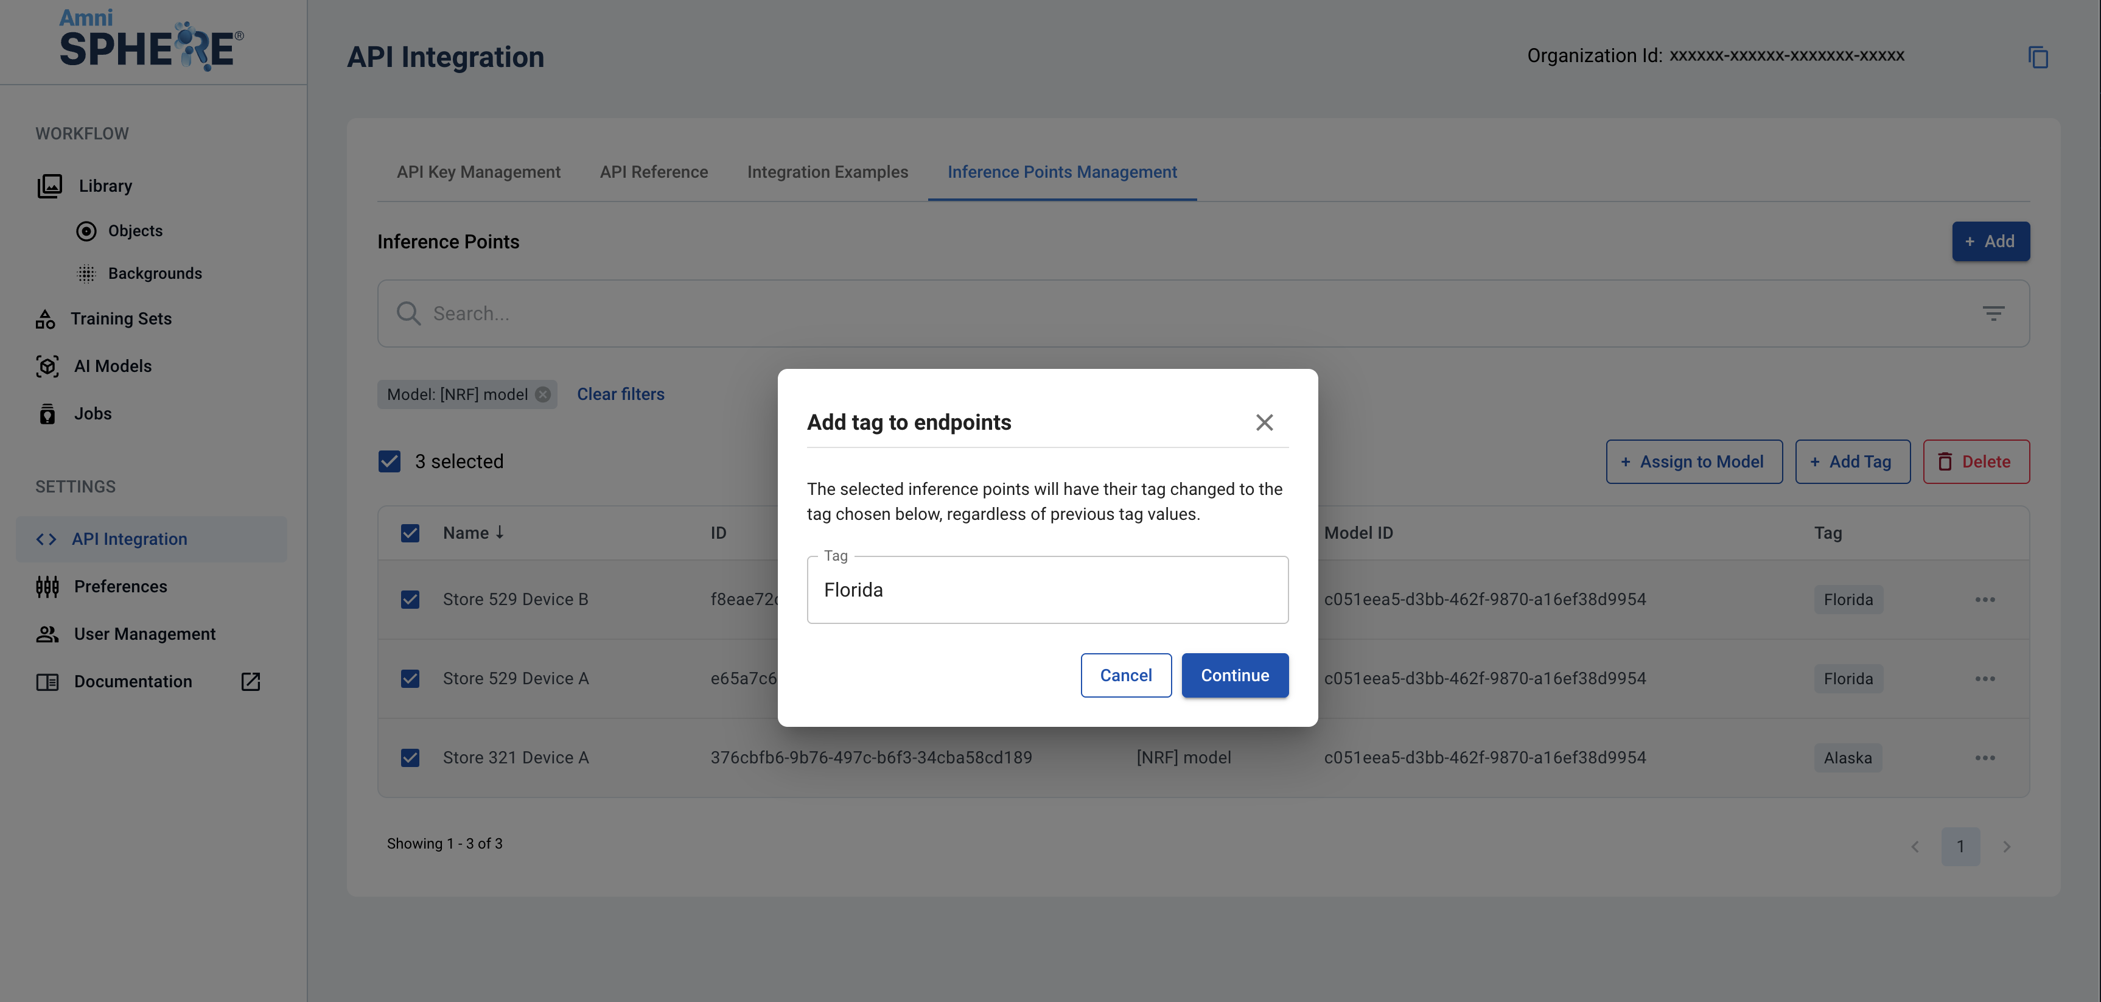Switch to the API Key Management tab

point(478,172)
